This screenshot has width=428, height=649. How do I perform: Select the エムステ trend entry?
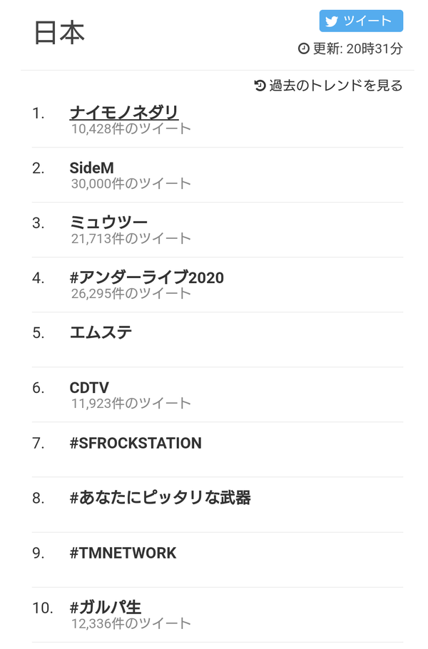click(101, 332)
